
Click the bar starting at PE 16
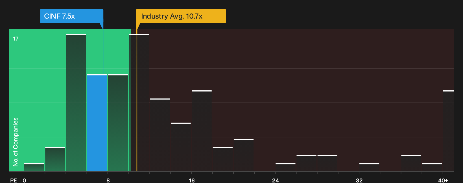(202, 131)
